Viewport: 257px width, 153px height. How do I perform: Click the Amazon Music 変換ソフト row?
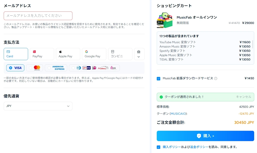205,47
